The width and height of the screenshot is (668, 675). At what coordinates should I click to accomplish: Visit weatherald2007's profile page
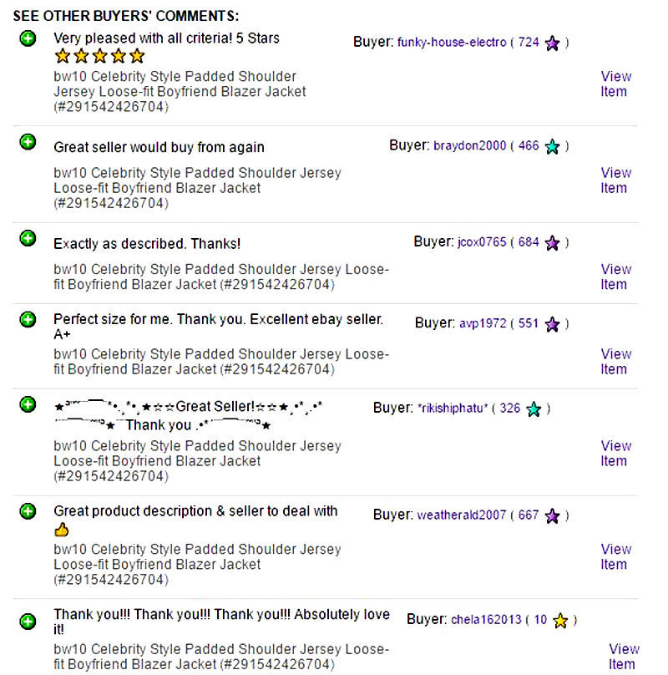pos(462,515)
